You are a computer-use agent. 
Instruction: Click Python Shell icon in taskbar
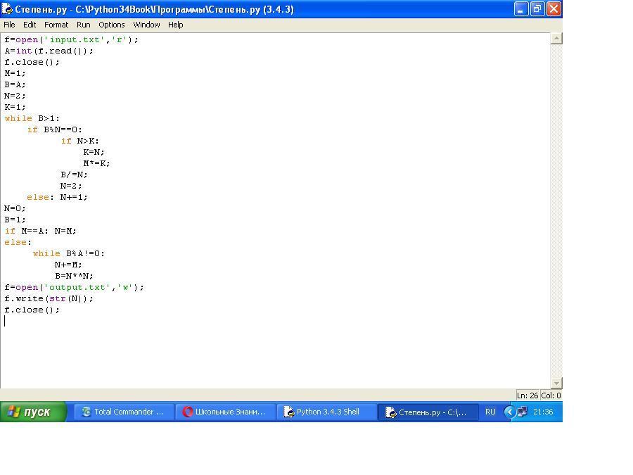[x=288, y=412]
